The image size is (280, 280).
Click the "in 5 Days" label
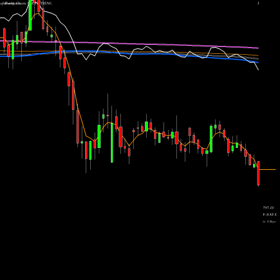click(269, 222)
